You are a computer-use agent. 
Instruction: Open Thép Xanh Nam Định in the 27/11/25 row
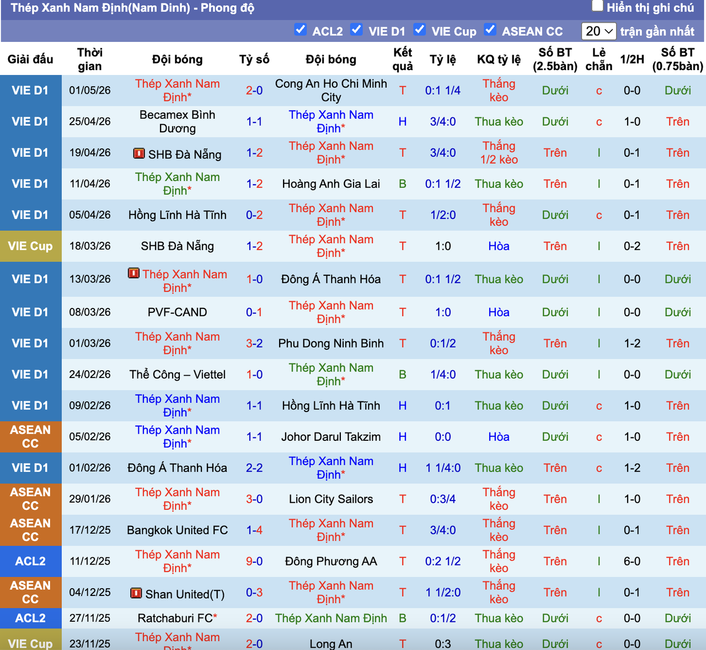pos(331,619)
